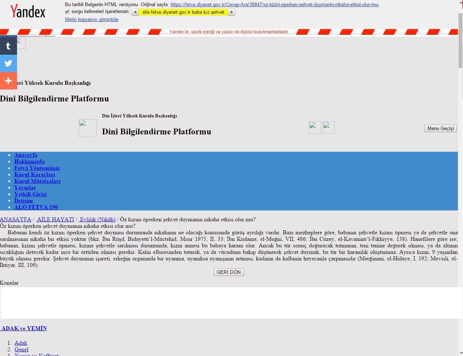This screenshot has width=463, height=356.
Task: Open Hakkımızda menu item
Action: pos(29,162)
